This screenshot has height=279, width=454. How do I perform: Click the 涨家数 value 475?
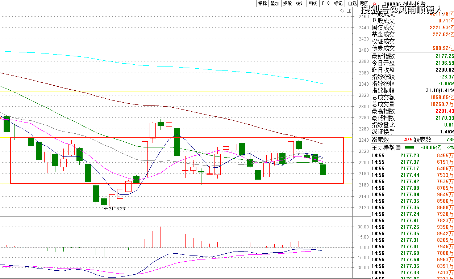[408, 139]
